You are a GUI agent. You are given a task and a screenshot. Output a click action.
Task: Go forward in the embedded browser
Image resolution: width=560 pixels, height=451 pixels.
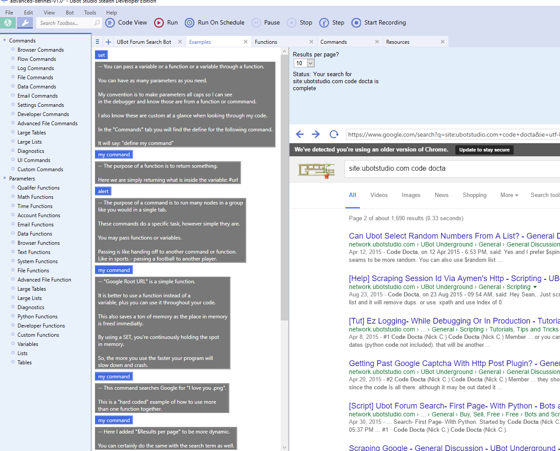316,134
